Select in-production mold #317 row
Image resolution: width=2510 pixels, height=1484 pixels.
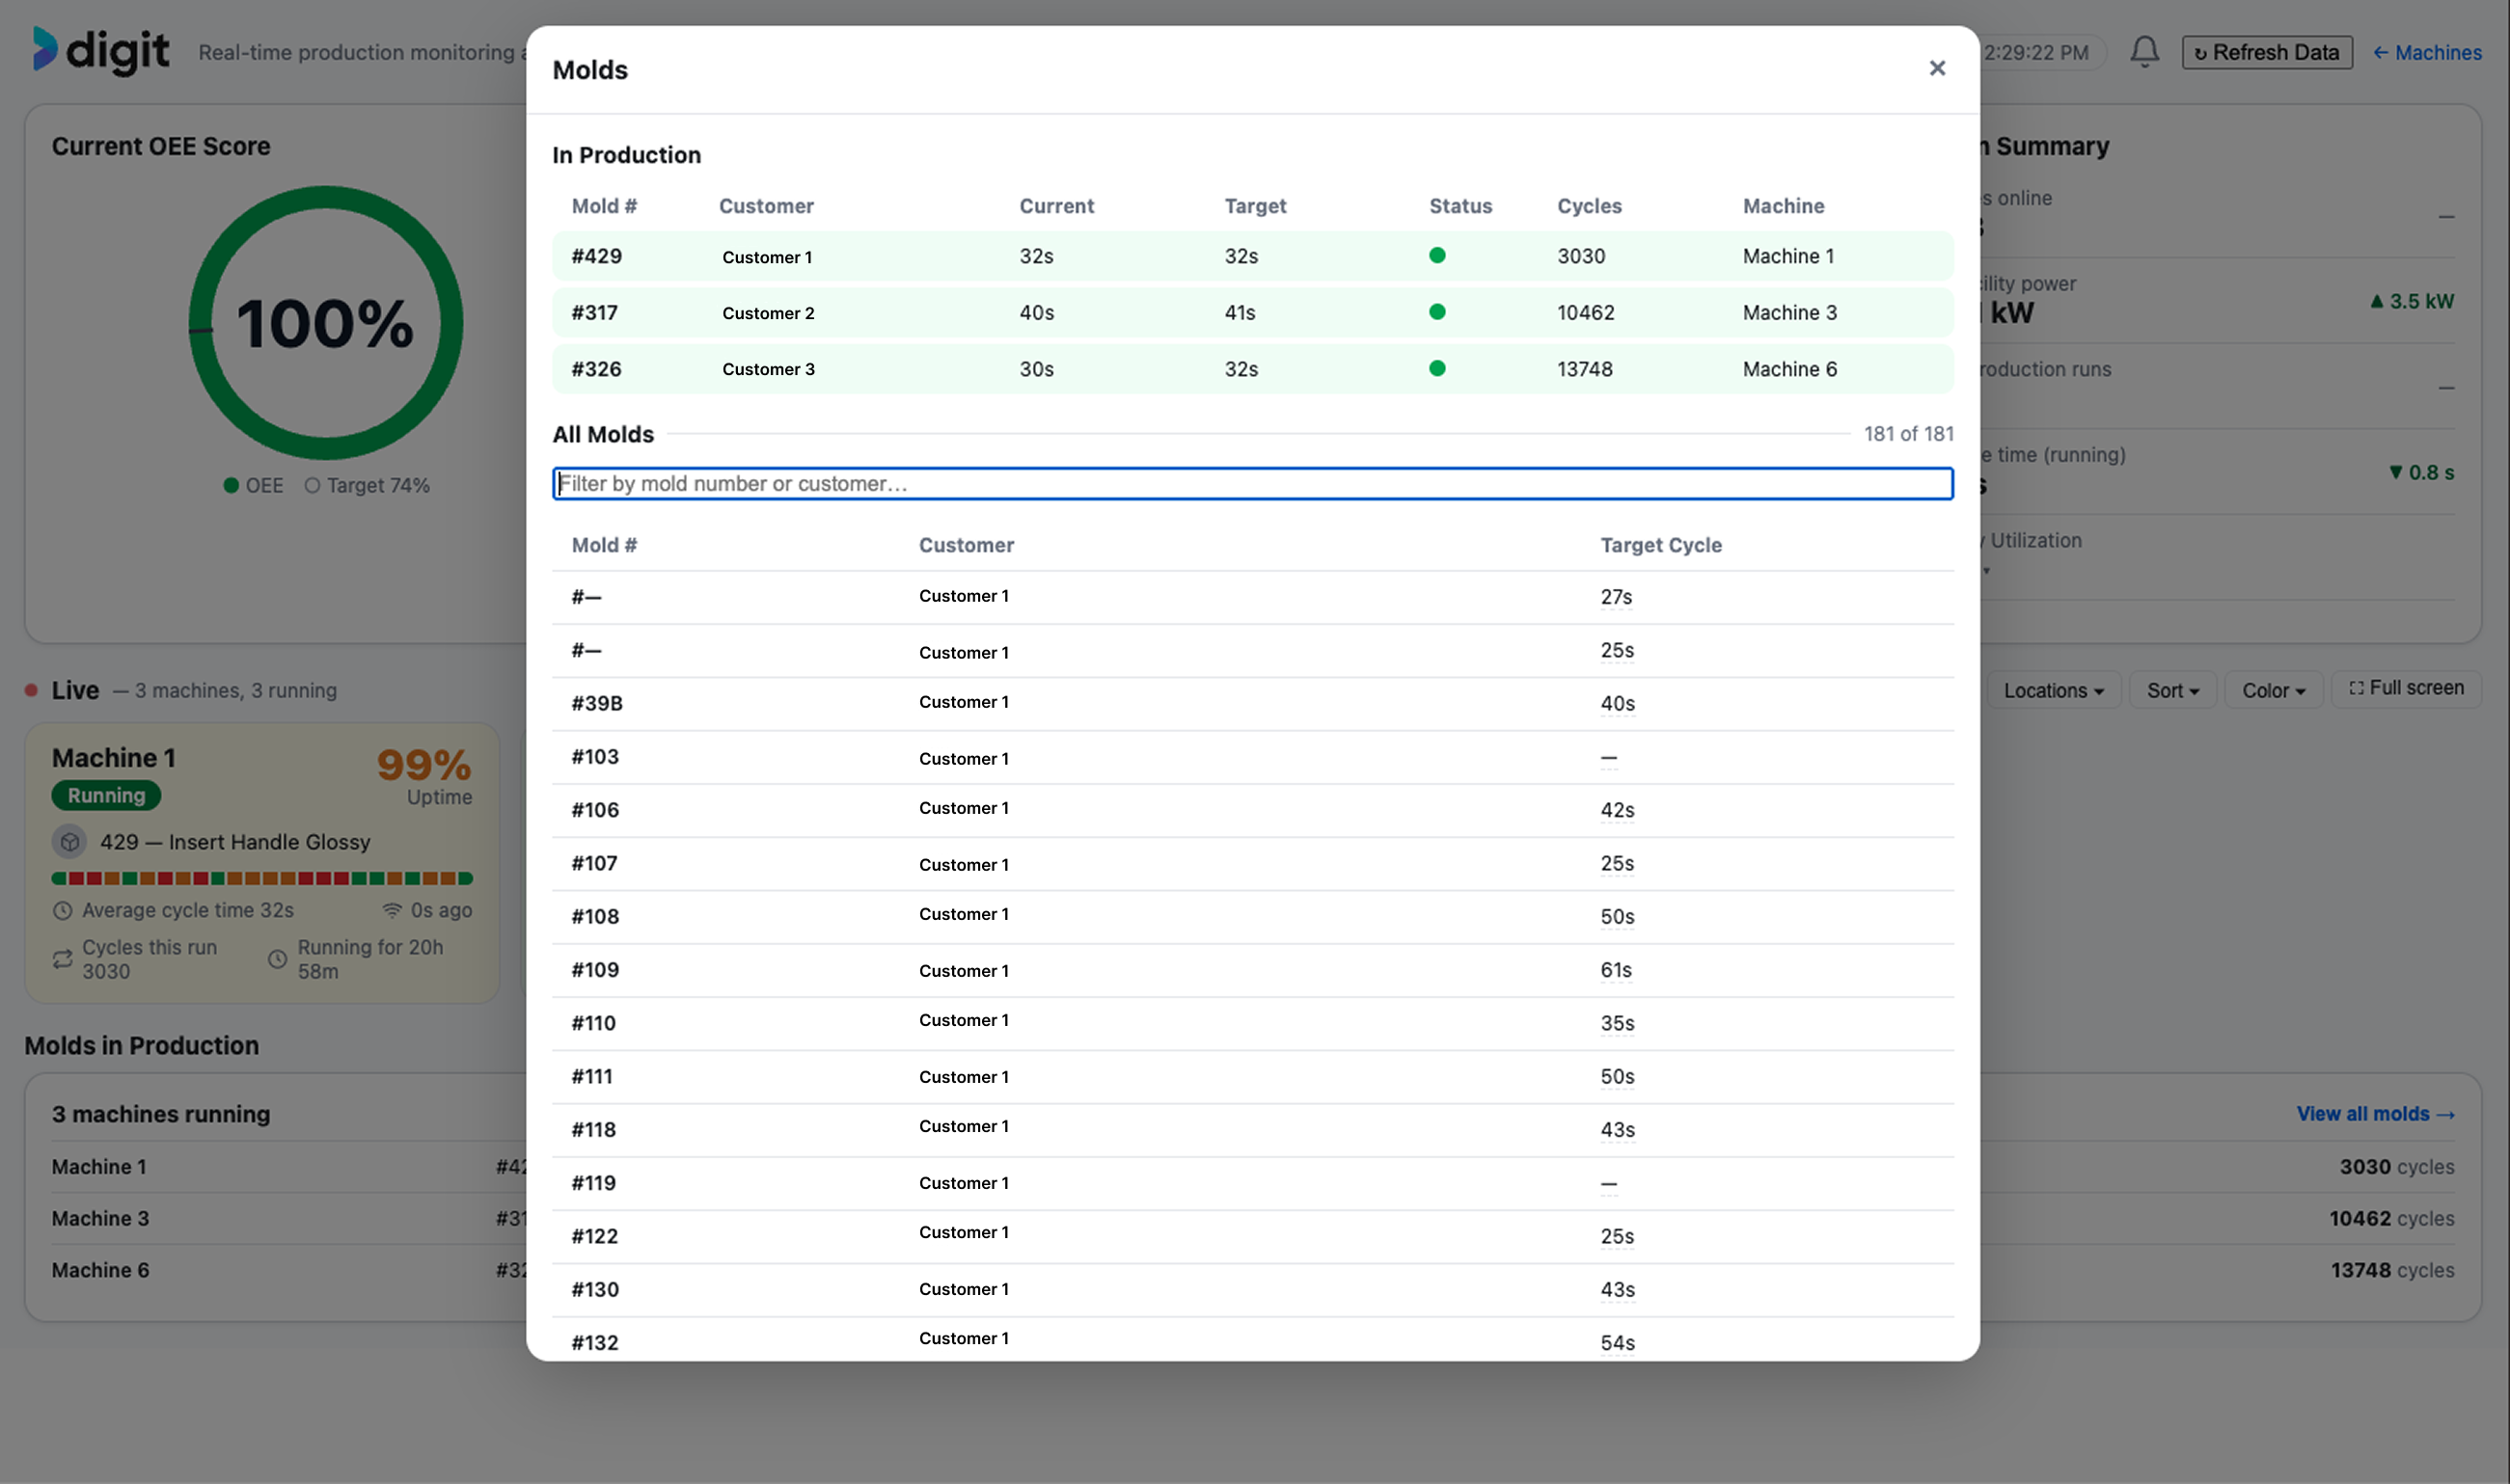pyautogui.click(x=1252, y=312)
